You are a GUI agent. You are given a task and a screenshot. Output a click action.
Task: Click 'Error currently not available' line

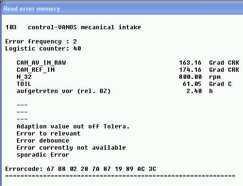point(71,148)
